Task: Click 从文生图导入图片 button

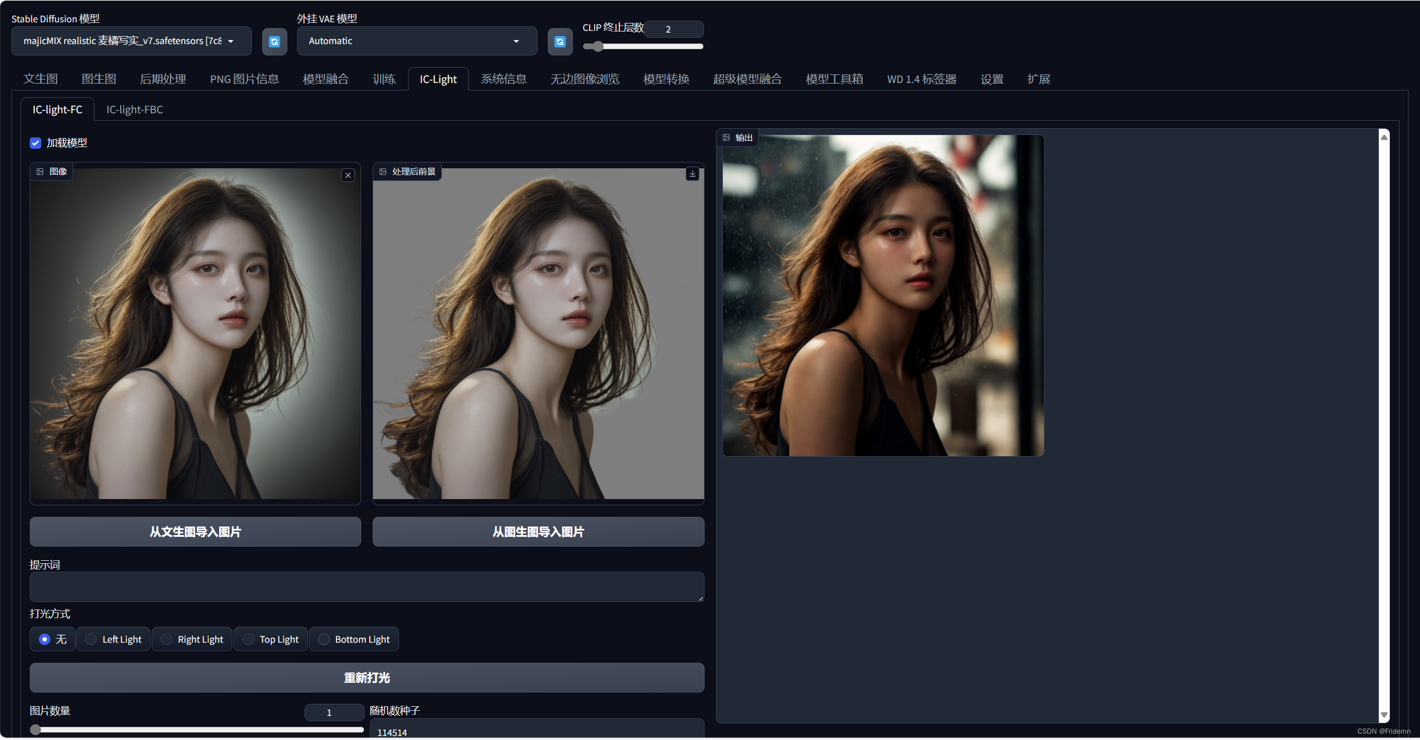Action: (x=195, y=532)
